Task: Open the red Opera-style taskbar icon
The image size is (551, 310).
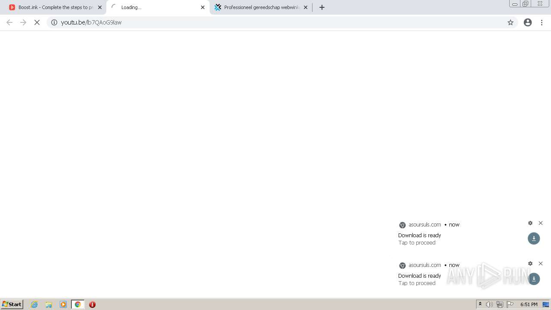Action: tap(92, 304)
